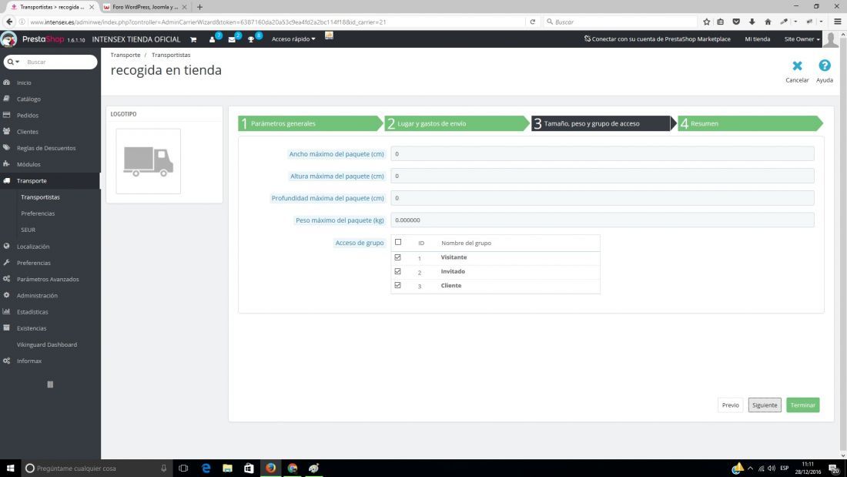Open the Pedidos sidebar section
This screenshot has height=477, width=847.
28,115
